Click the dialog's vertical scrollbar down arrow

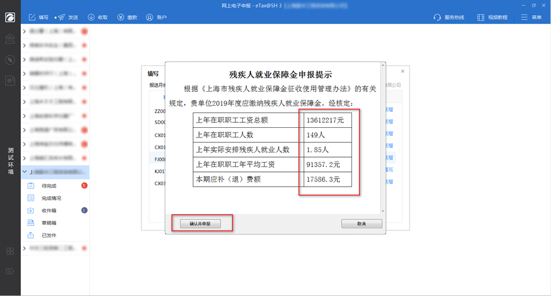pos(383,210)
